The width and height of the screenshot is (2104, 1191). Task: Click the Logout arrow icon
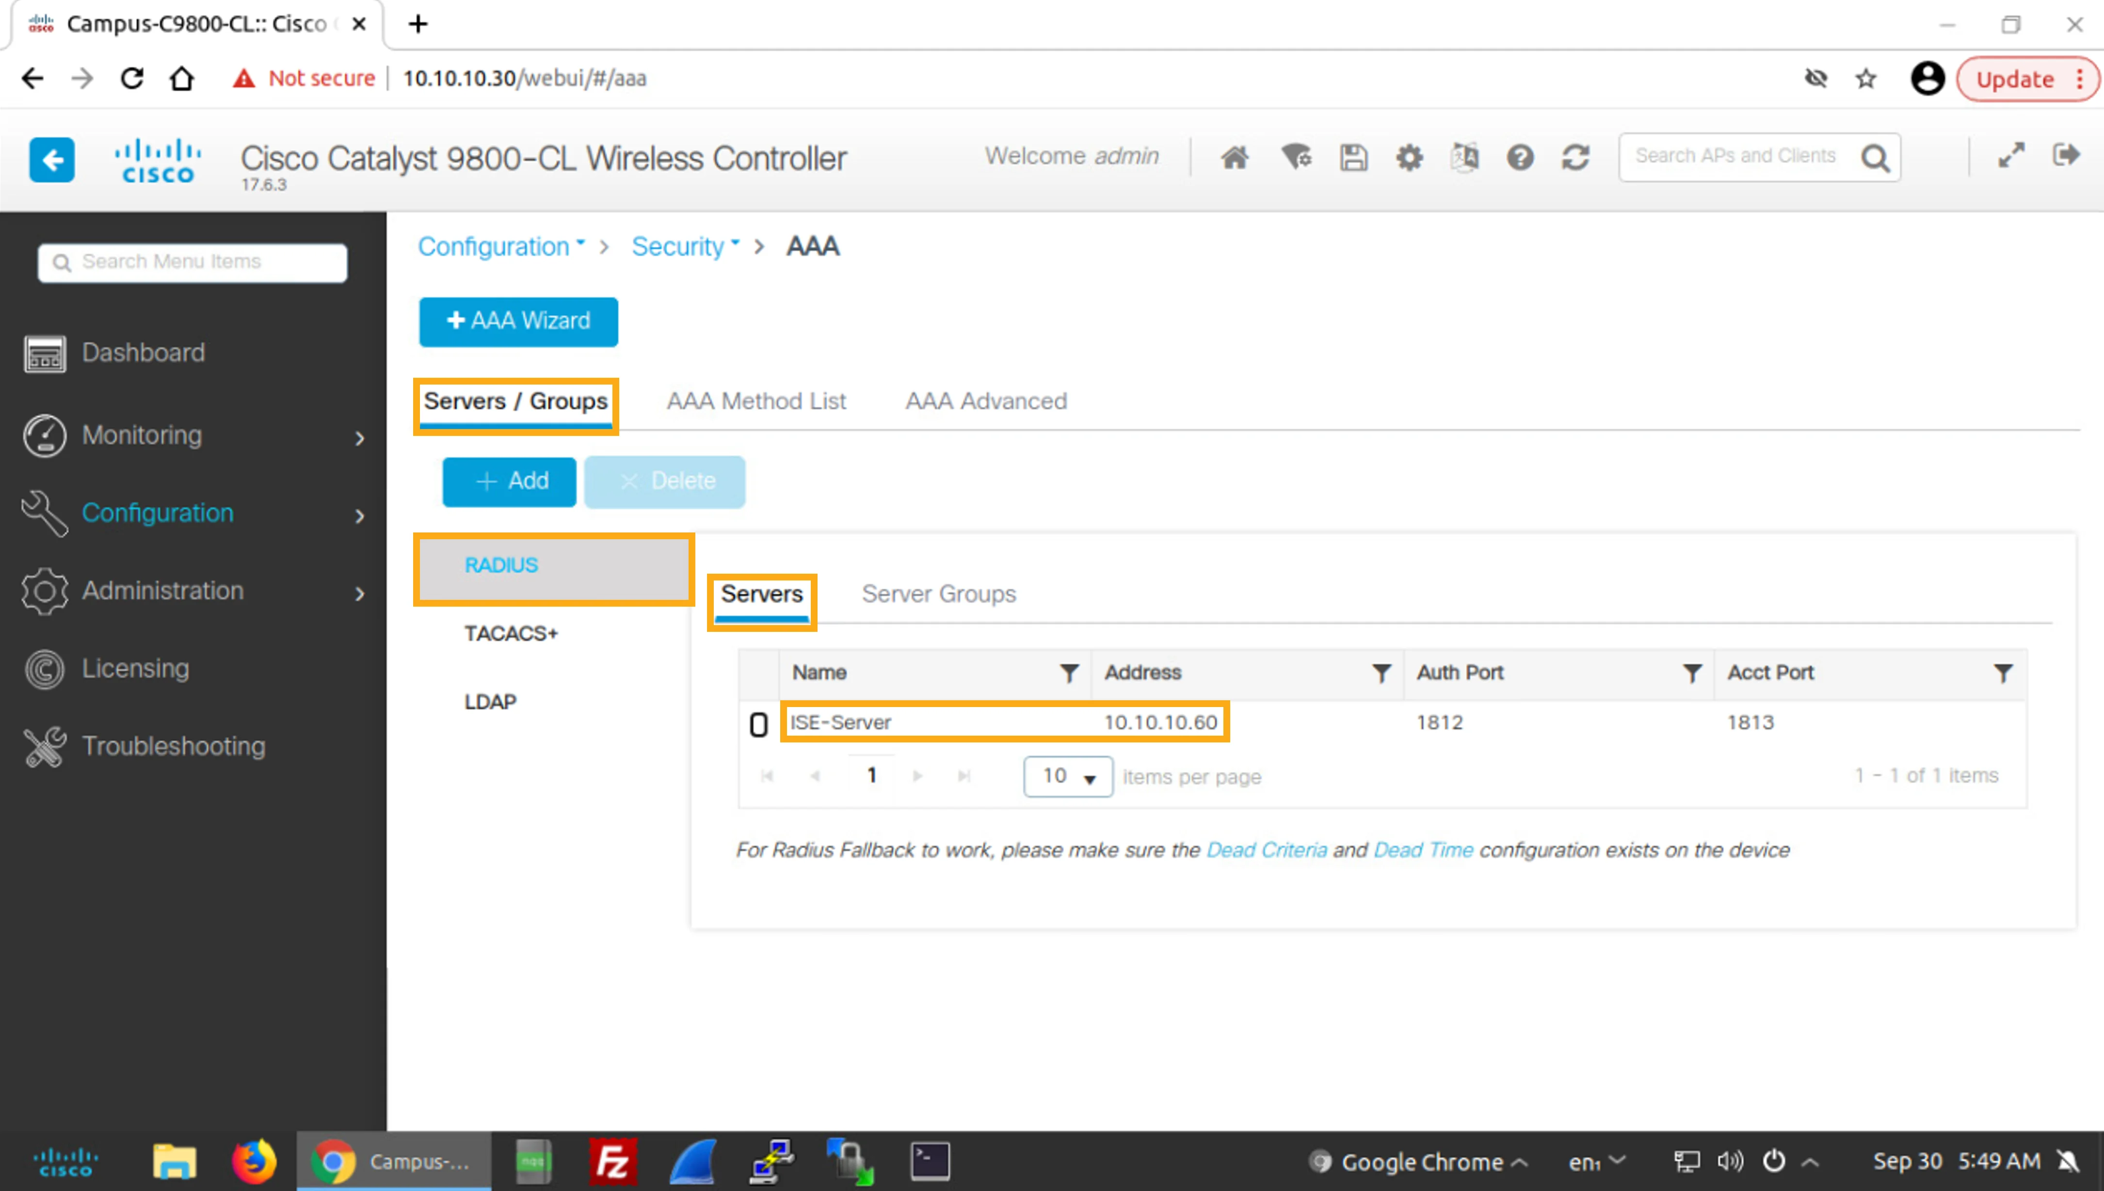2066,155
